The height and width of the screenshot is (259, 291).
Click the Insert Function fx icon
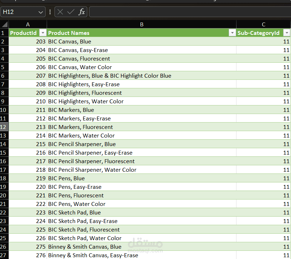coord(82,12)
